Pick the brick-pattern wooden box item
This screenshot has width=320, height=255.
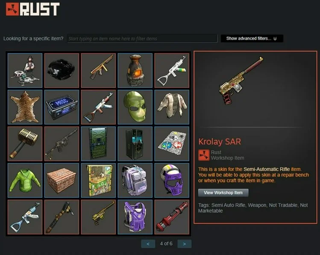(x=62, y=180)
